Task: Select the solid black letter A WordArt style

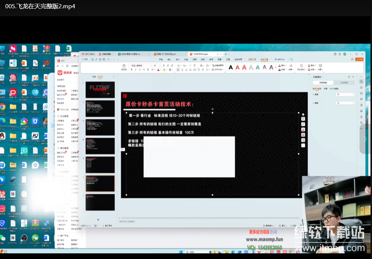Action: coord(230,67)
